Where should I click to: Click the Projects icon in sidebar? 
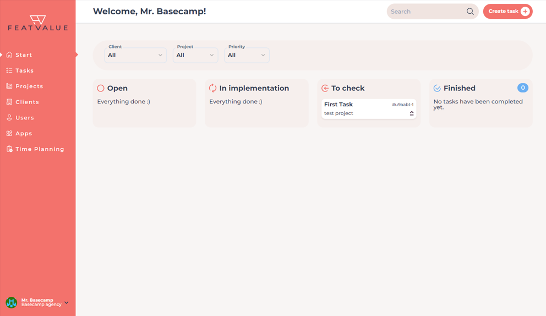9,86
